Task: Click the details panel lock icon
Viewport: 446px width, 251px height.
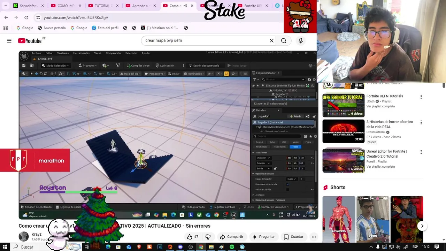Action: [314, 116]
